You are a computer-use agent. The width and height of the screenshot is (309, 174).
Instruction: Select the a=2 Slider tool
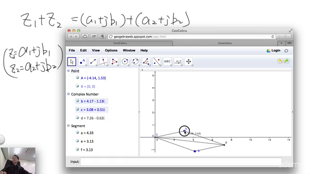[x=178, y=61]
